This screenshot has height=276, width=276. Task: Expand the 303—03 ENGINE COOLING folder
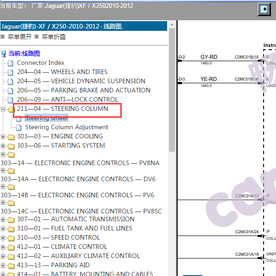(x=3, y=137)
